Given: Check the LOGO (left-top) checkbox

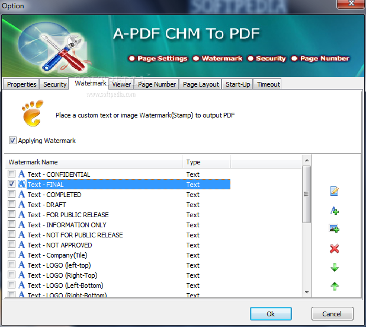Looking at the screenshot, I should pos(11,265).
